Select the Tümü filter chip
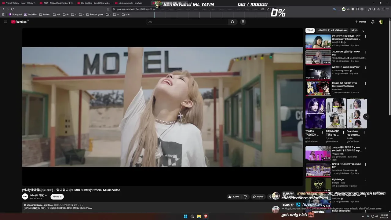Viewport: 391px width, 220px height. [x=310, y=31]
